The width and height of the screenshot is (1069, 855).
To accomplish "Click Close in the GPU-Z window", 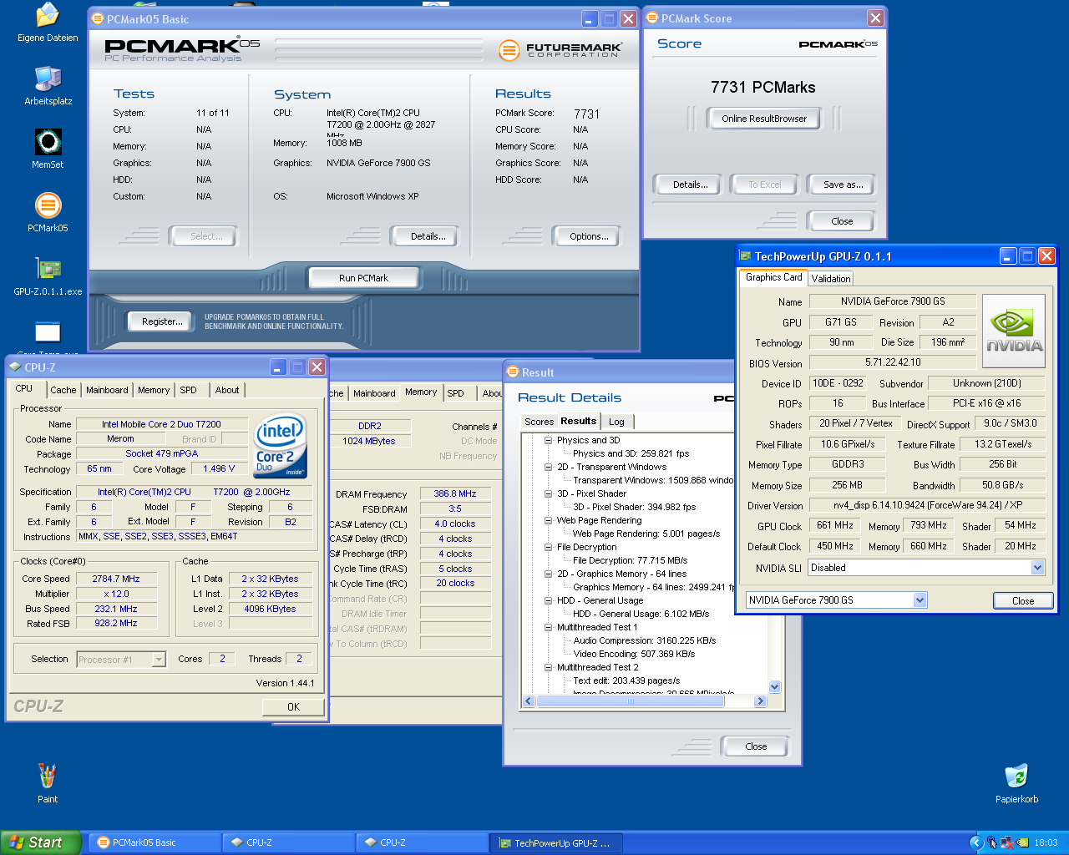I will click(x=1023, y=600).
